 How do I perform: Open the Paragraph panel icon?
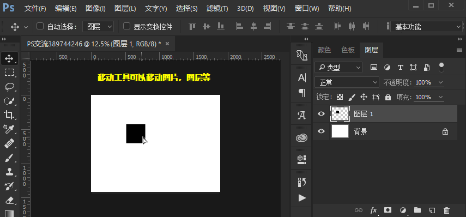[302, 93]
